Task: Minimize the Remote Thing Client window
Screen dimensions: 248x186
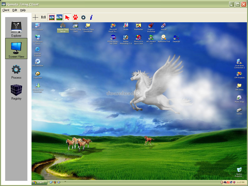Action: 232,4
